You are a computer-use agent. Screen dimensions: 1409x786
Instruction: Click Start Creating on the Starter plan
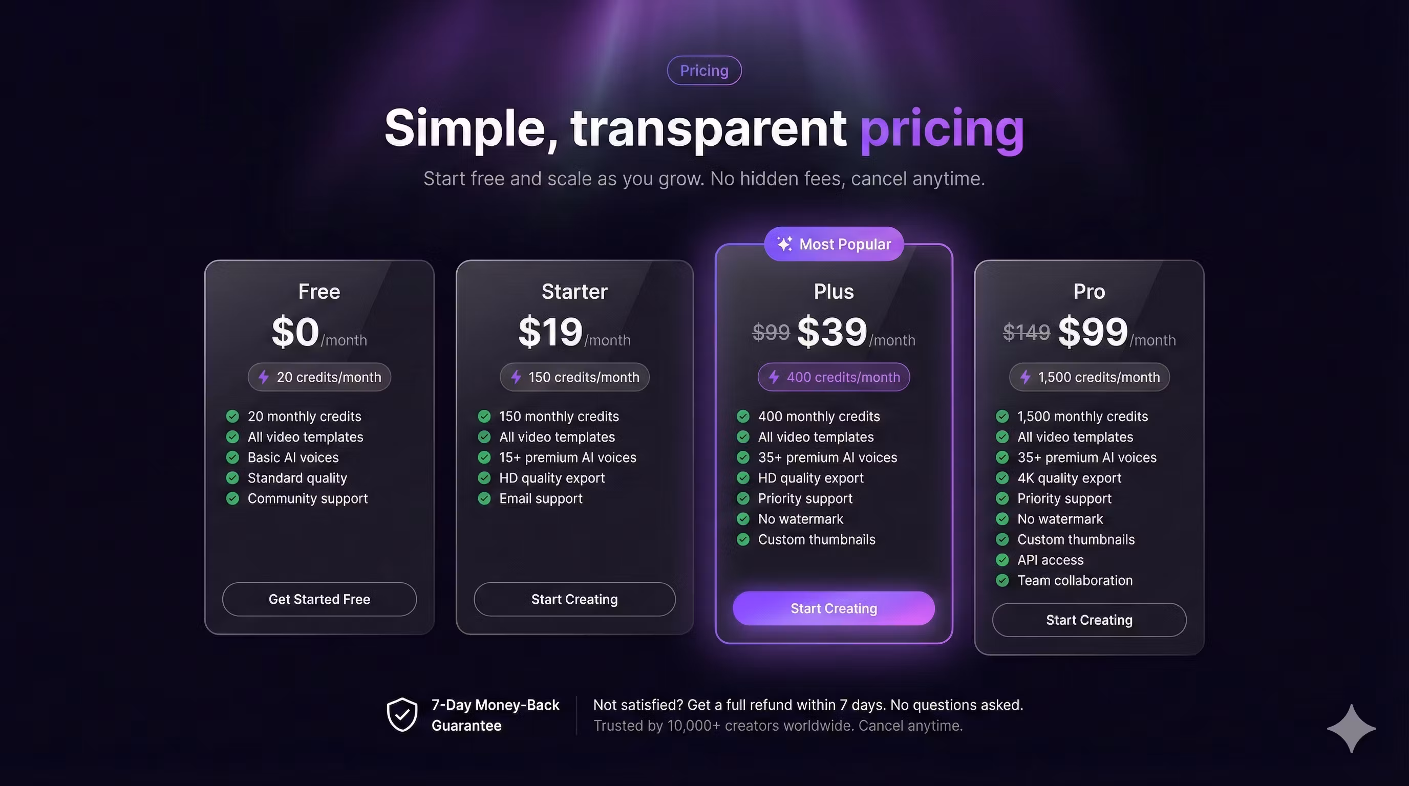pyautogui.click(x=574, y=599)
